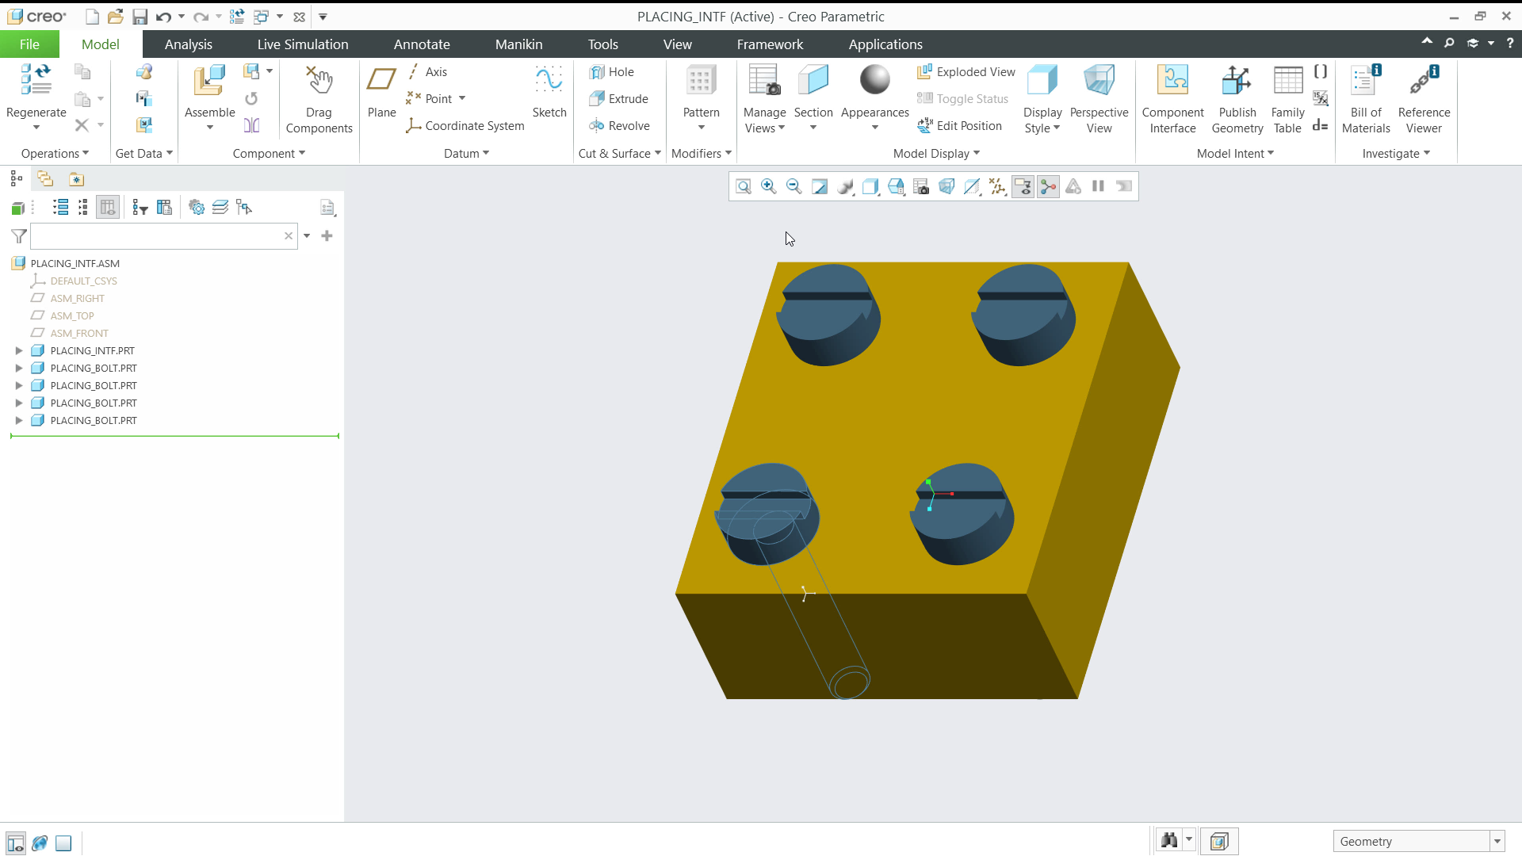
Task: Expand the last PLACING_BOLT.PRT tree node
Action: [x=19, y=420]
